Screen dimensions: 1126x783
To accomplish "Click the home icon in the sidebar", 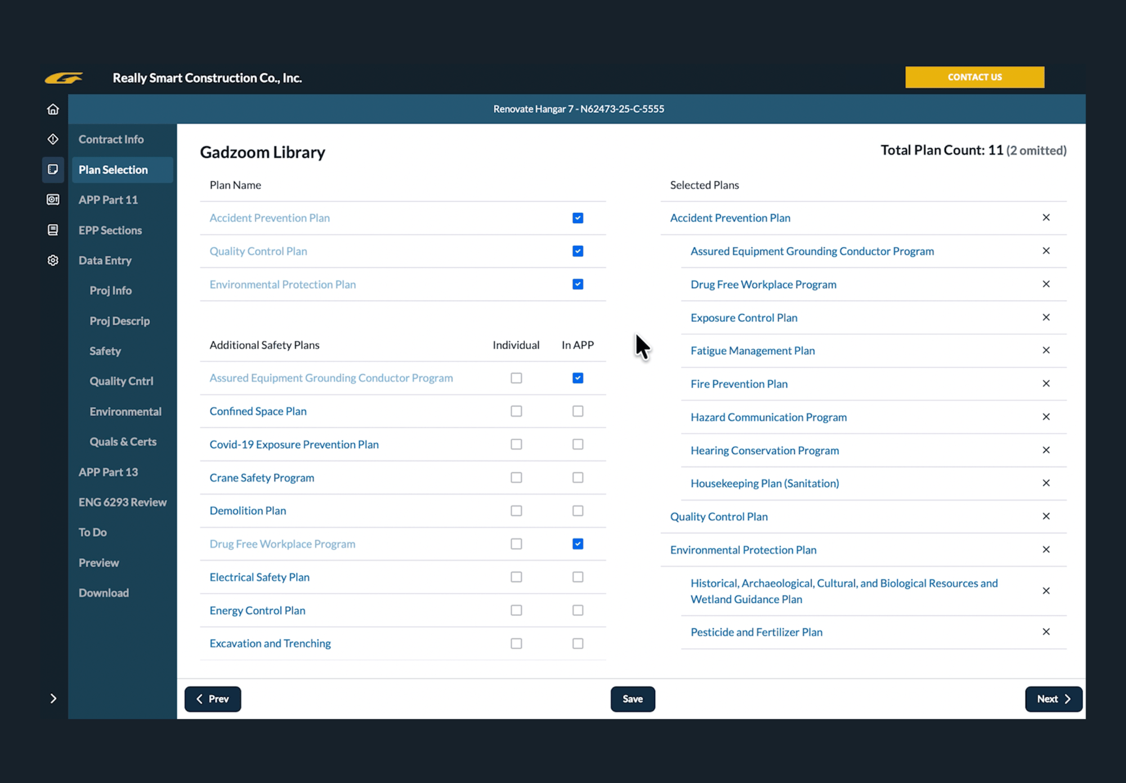I will tap(53, 109).
